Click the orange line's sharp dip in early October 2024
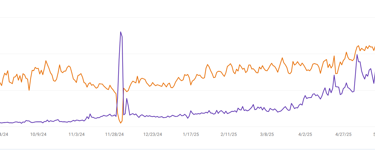This screenshot has width=375, height=150. (x=29, y=90)
